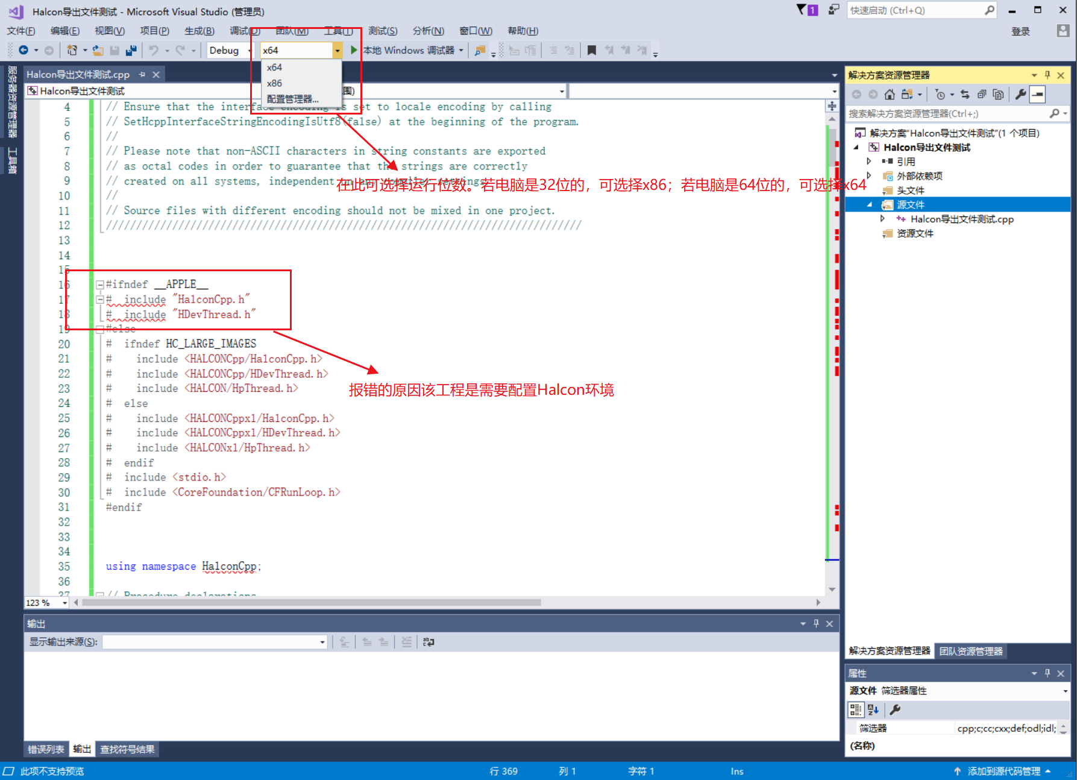Select the 头文件 folder in Solution Explorer
Image resolution: width=1077 pixels, height=780 pixels.
[x=910, y=190]
